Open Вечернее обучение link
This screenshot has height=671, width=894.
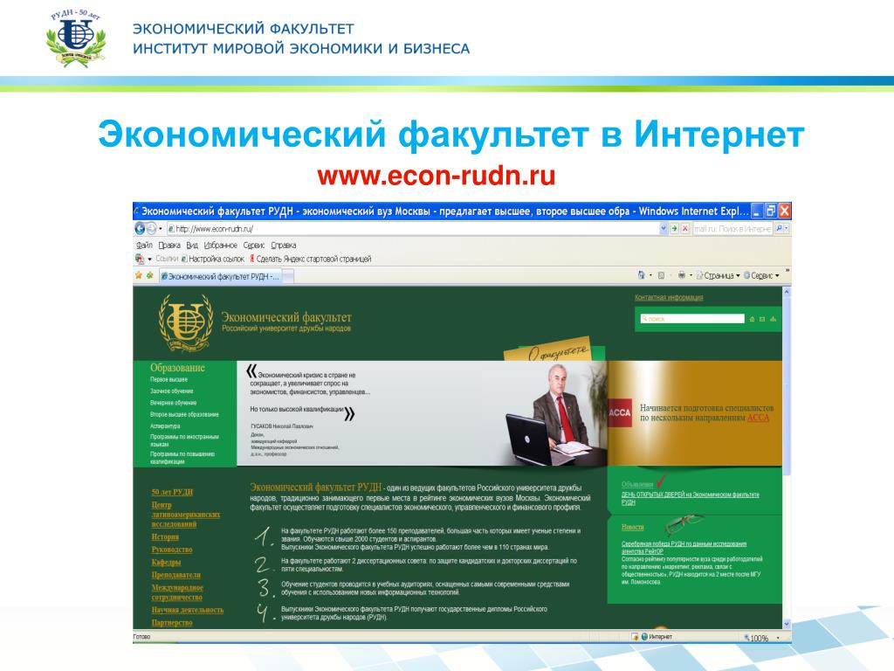point(174,403)
